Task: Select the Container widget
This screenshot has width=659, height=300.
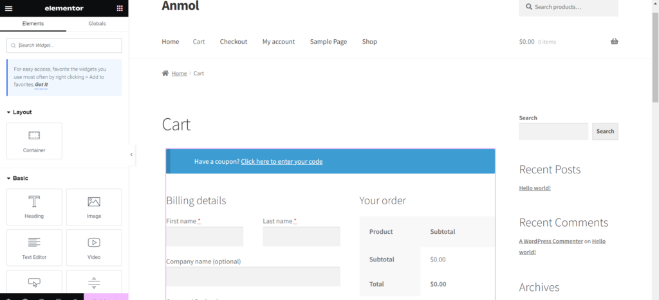Action: click(34, 141)
